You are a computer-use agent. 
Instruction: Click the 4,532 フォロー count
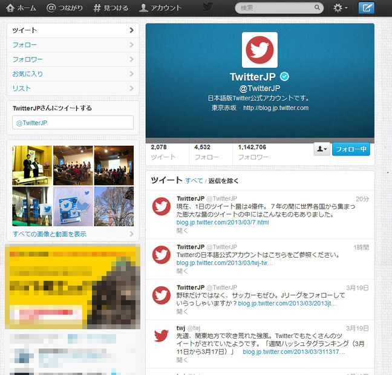tap(206, 152)
